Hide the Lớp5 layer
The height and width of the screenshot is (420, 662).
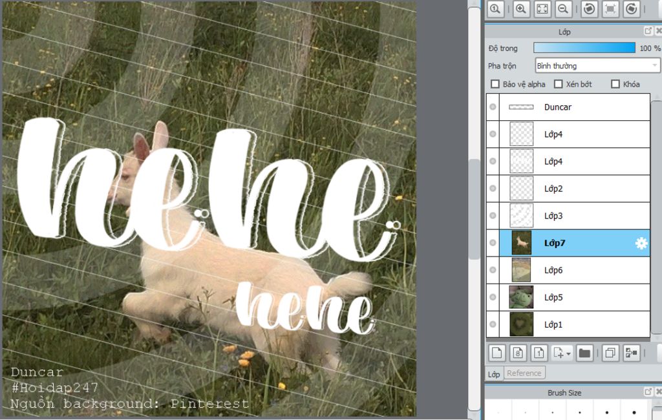tap(493, 297)
